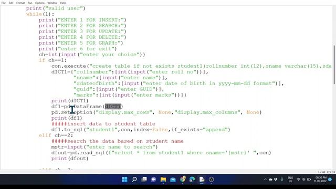Click the while(1): line
Image resolution: width=336 pixels, height=189 pixels.
coord(40,14)
